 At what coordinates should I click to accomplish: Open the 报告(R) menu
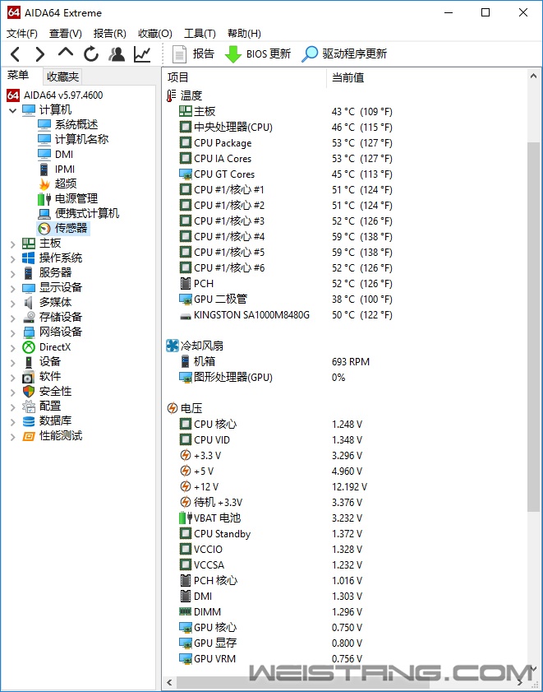pyautogui.click(x=110, y=34)
